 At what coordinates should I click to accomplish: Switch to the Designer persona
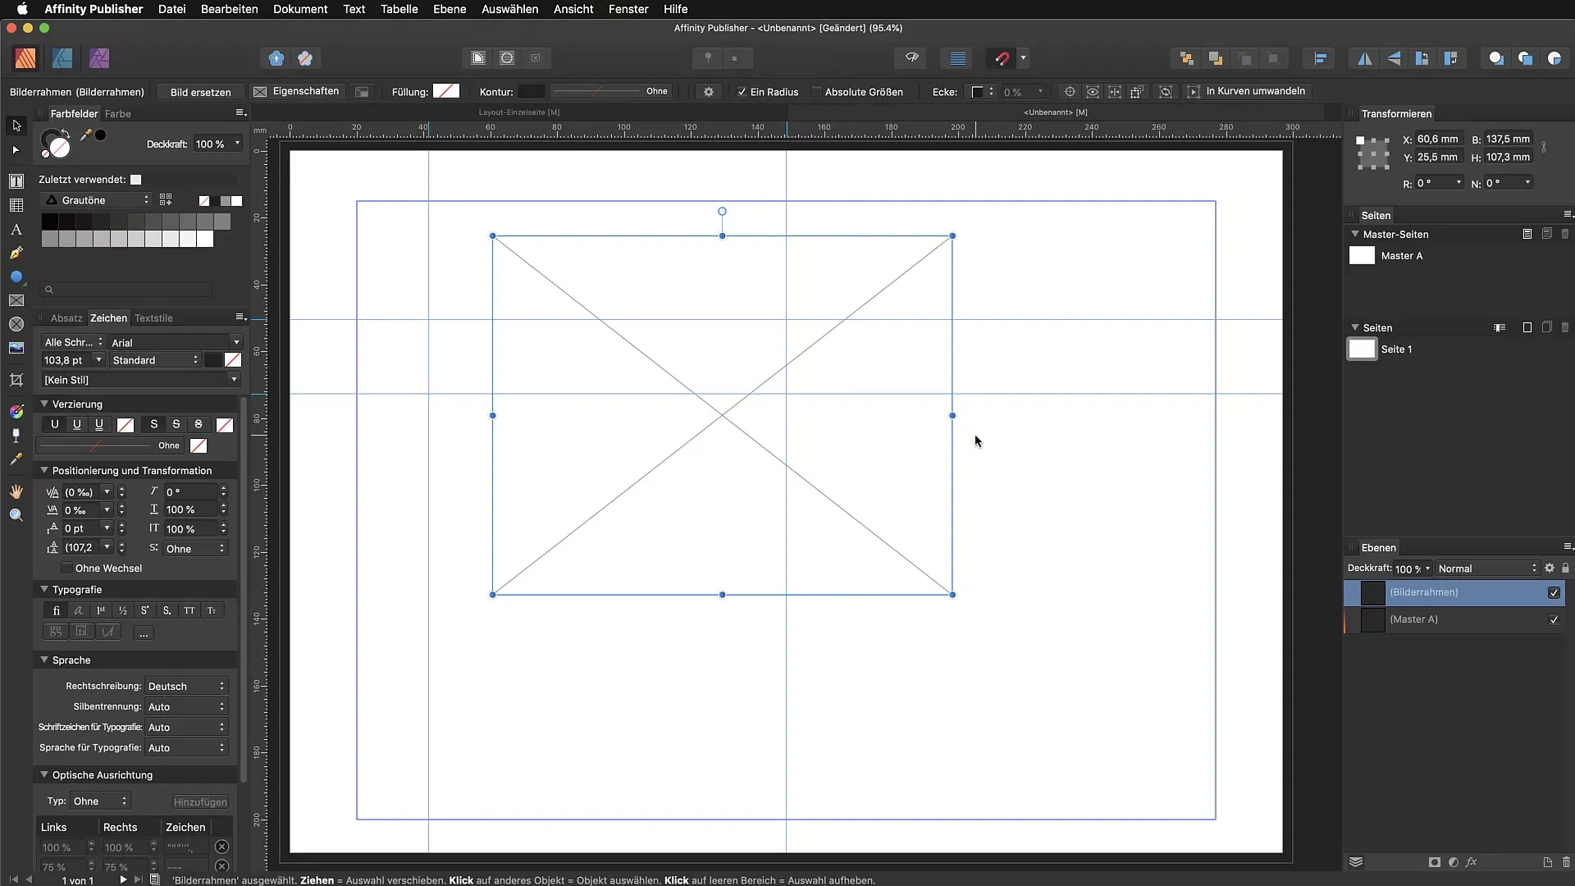tap(62, 58)
